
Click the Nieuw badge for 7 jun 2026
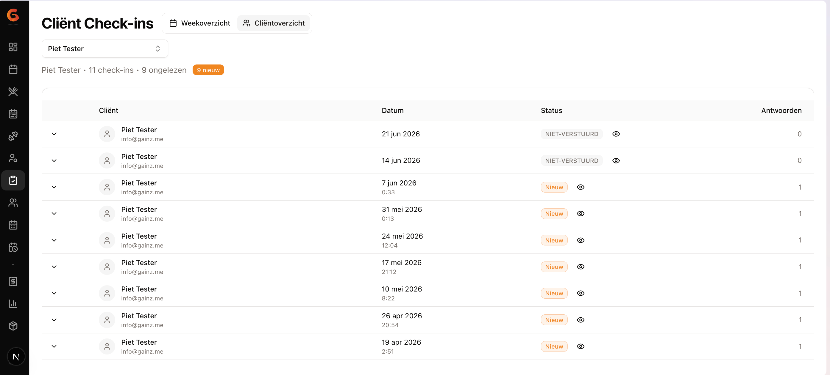(554, 187)
